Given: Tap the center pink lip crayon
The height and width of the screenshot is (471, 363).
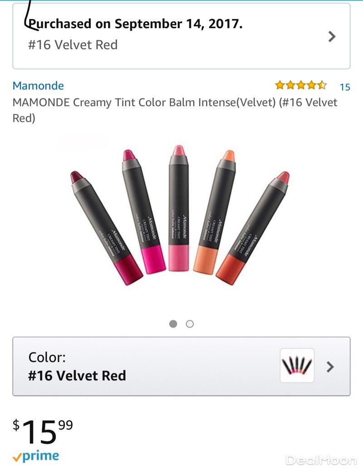Looking at the screenshot, I should coord(178,208).
